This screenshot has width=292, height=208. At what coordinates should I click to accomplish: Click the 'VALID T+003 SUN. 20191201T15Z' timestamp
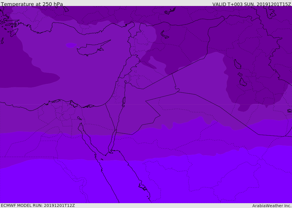tap(252, 4)
